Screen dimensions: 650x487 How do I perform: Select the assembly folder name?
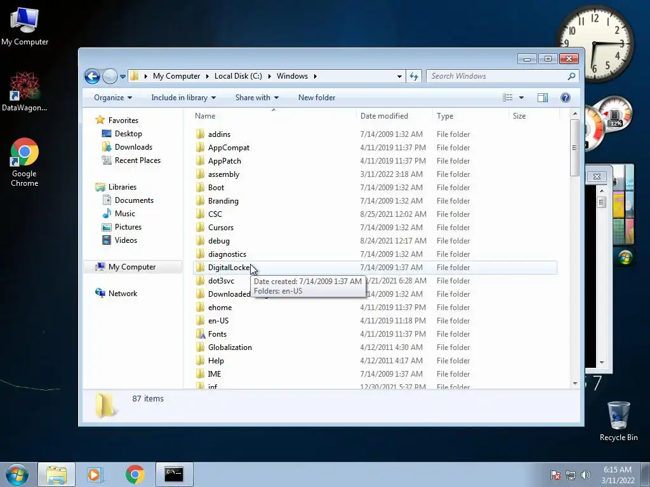[x=224, y=174]
